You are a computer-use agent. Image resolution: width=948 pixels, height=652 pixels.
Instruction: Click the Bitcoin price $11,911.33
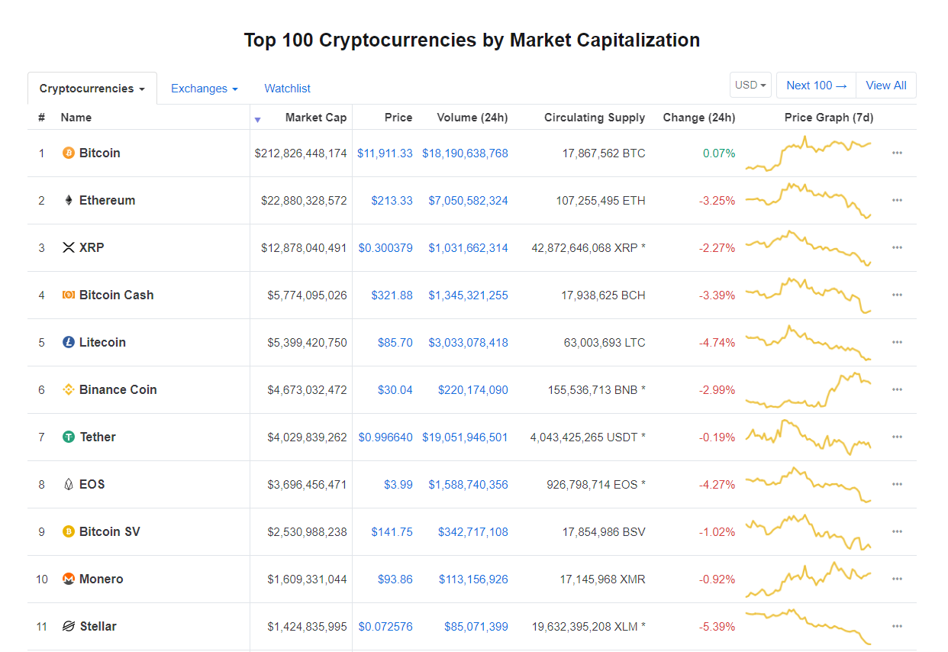[385, 153]
